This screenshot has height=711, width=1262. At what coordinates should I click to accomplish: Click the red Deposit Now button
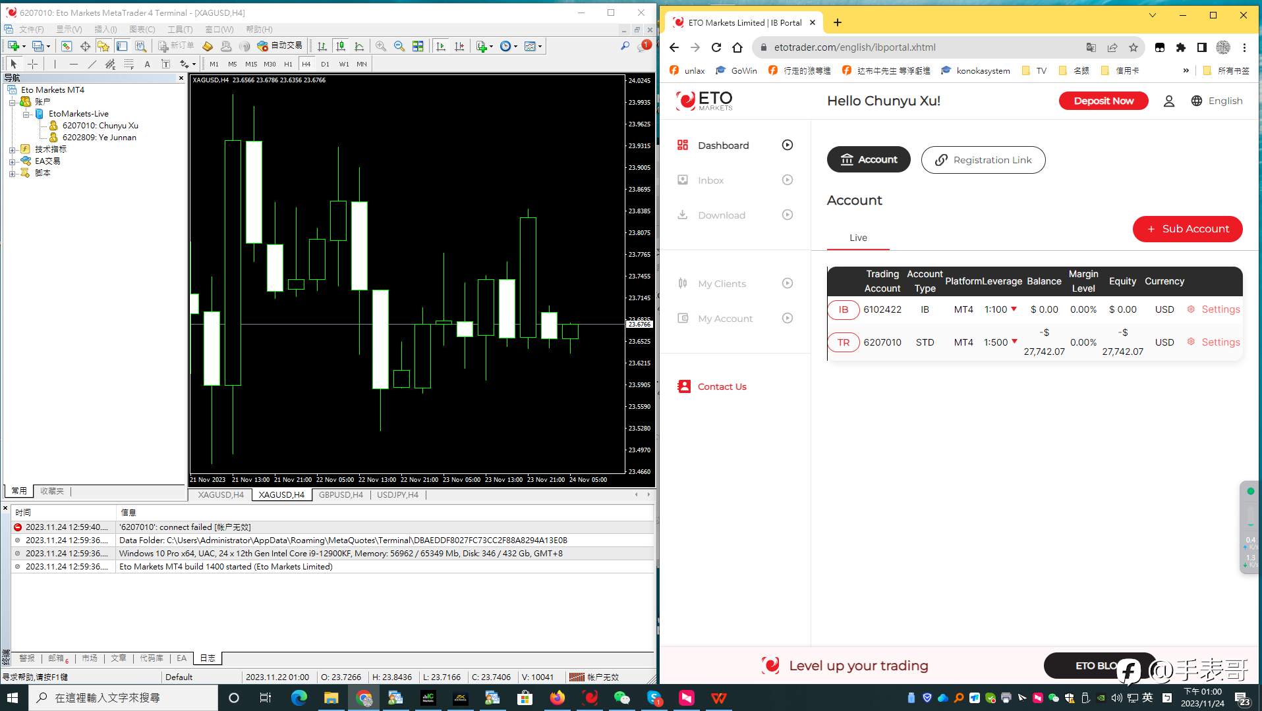tap(1103, 101)
